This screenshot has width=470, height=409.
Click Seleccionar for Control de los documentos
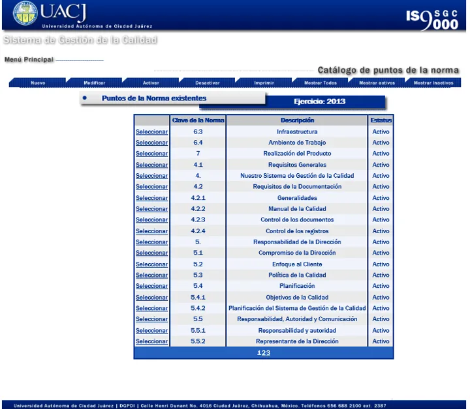[x=151, y=219]
